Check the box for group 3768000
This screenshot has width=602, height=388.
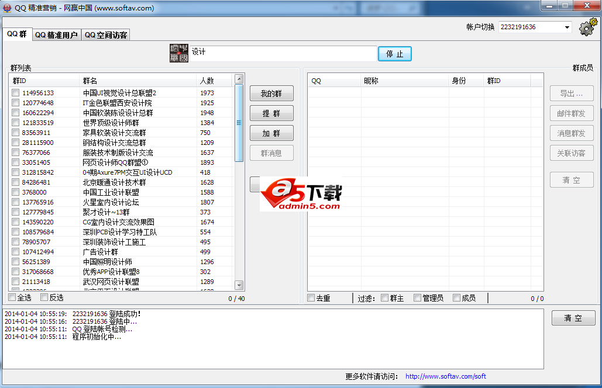[15, 192]
